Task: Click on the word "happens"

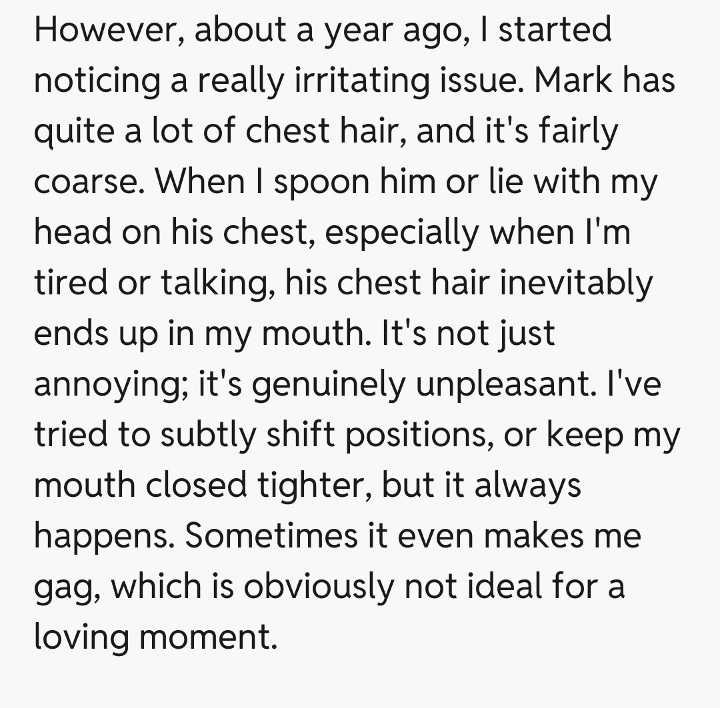Action: (x=104, y=537)
